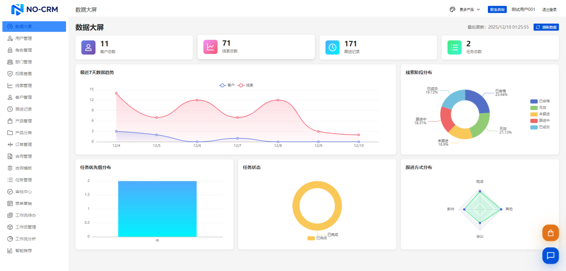
Task: Click the 跟进记录 clock icon in sidebar
Action: 10,109
